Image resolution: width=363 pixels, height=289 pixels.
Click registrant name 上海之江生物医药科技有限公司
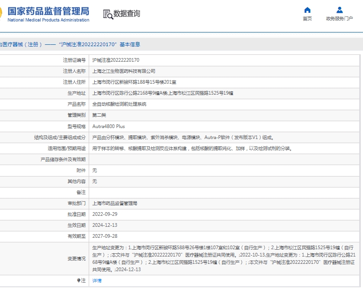point(123,71)
